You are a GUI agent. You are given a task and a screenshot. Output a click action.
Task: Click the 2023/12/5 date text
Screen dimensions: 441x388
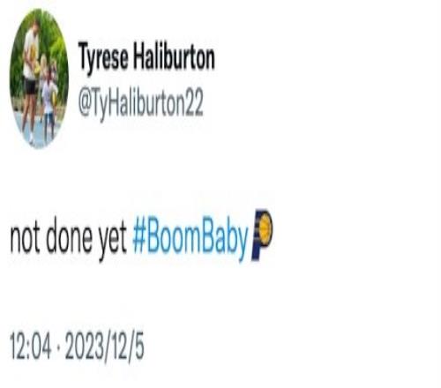pyautogui.click(x=105, y=347)
